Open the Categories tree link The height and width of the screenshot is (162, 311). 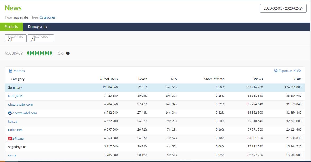47,17
